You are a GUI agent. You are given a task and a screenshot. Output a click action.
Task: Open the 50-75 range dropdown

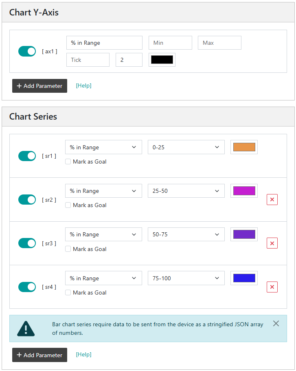click(x=186, y=234)
